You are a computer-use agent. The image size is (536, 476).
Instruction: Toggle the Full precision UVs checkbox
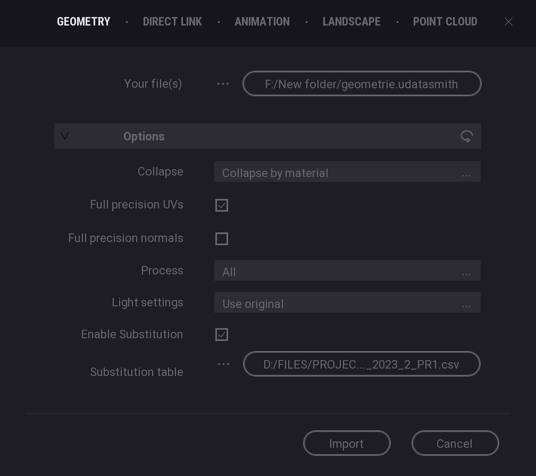coord(222,205)
